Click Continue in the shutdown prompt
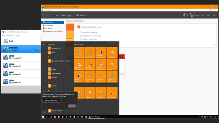Image resolution: width=219 pixels, height=123 pixels. pyautogui.click(x=72, y=106)
